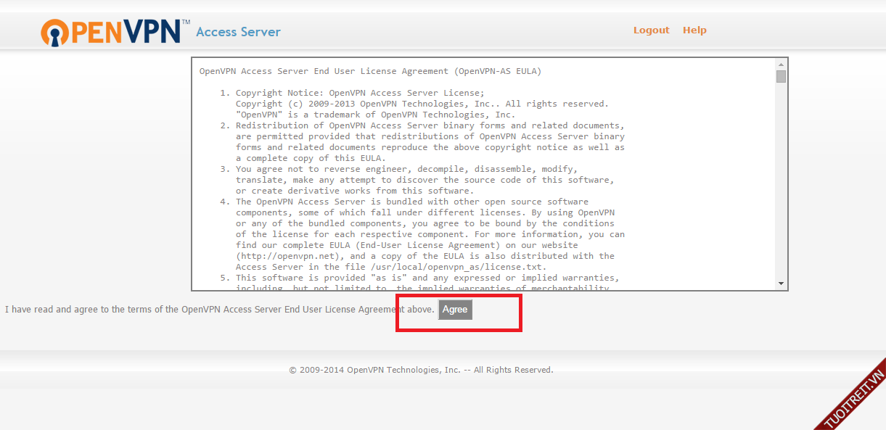Click the empty EULA scrollbar track
Screen dimensions: 886x430
pyautogui.click(x=781, y=181)
